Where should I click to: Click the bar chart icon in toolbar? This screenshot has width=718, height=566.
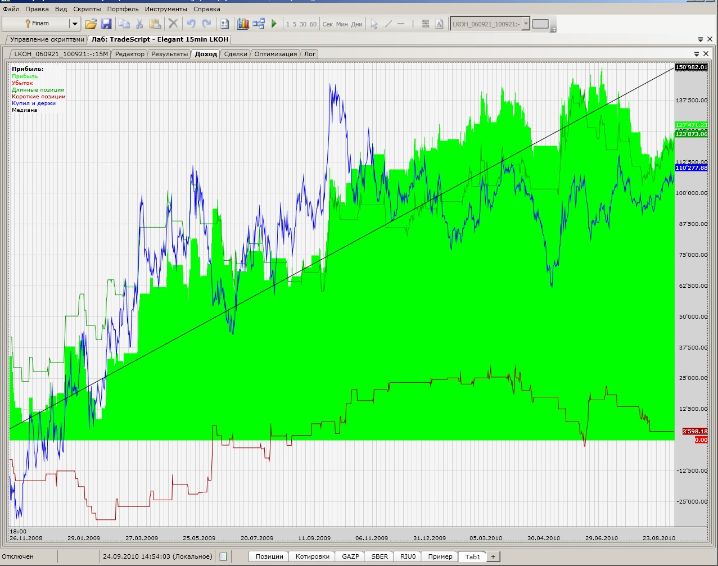pos(243,24)
